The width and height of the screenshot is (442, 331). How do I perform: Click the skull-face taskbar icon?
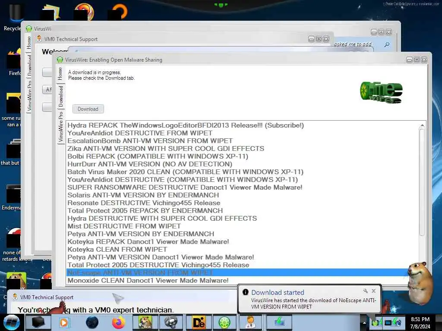[171, 322]
